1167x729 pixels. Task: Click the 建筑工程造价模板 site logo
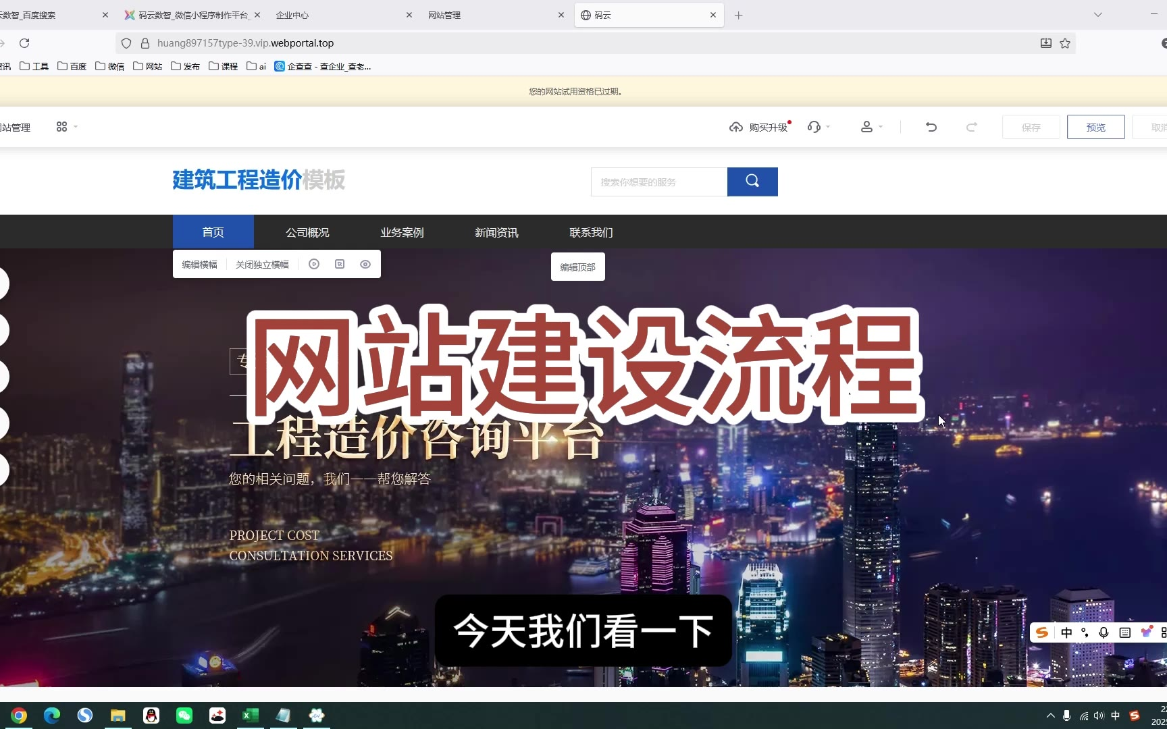pyautogui.click(x=259, y=180)
